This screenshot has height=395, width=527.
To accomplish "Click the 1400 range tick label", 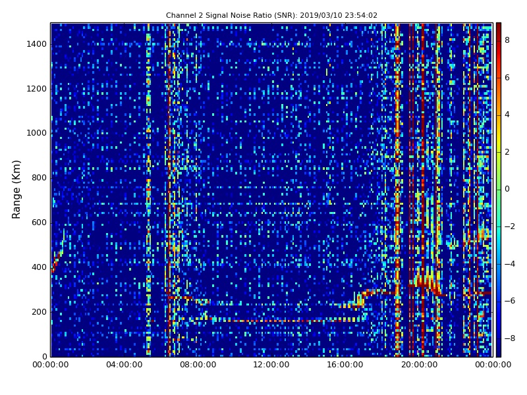I will (37, 44).
